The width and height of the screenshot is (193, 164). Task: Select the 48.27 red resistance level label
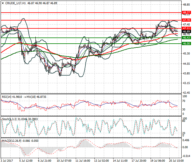click(186, 13)
